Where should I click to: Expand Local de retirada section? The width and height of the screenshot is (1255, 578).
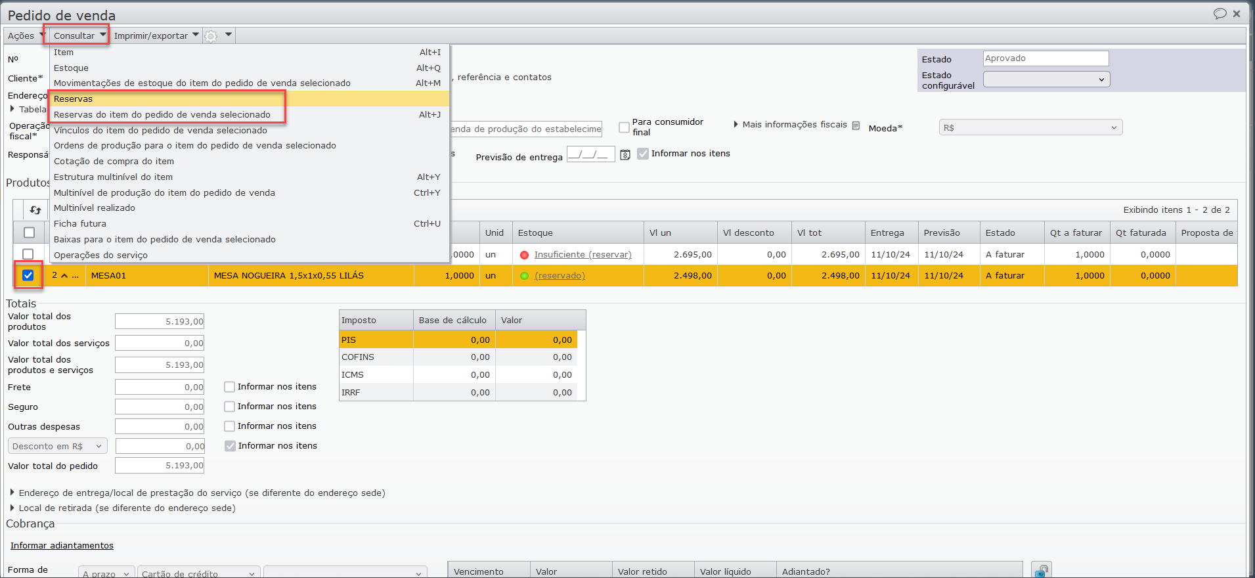(x=12, y=508)
